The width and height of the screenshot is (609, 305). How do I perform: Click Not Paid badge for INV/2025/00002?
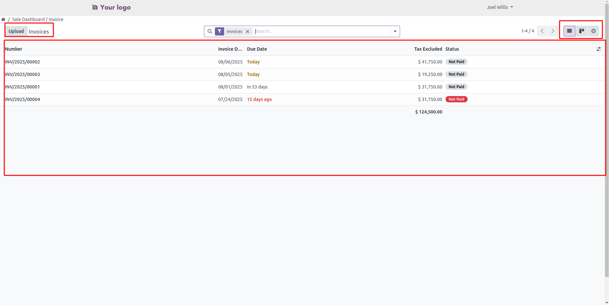(x=456, y=62)
